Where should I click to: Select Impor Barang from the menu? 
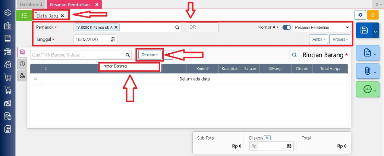click(115, 66)
